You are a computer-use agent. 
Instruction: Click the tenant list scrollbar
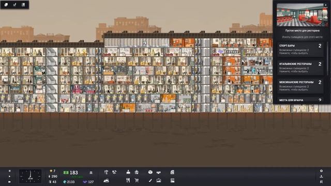coord(327,58)
